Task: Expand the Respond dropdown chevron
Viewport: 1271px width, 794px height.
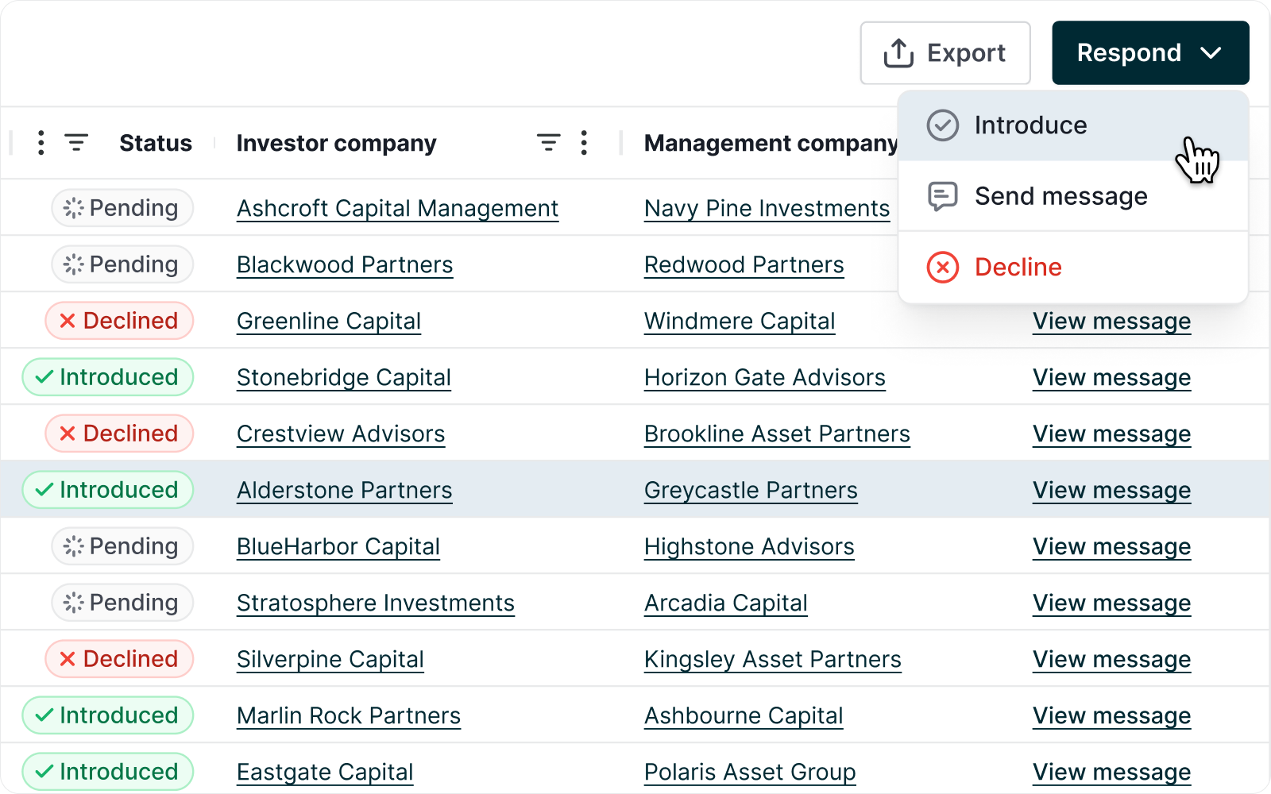Action: [x=1212, y=53]
